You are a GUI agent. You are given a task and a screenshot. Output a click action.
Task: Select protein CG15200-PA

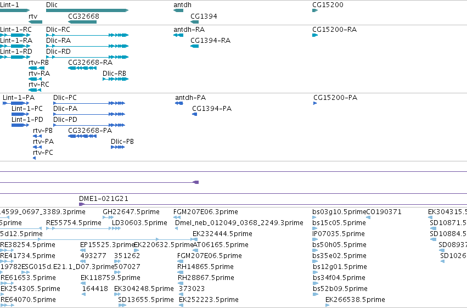[315, 103]
